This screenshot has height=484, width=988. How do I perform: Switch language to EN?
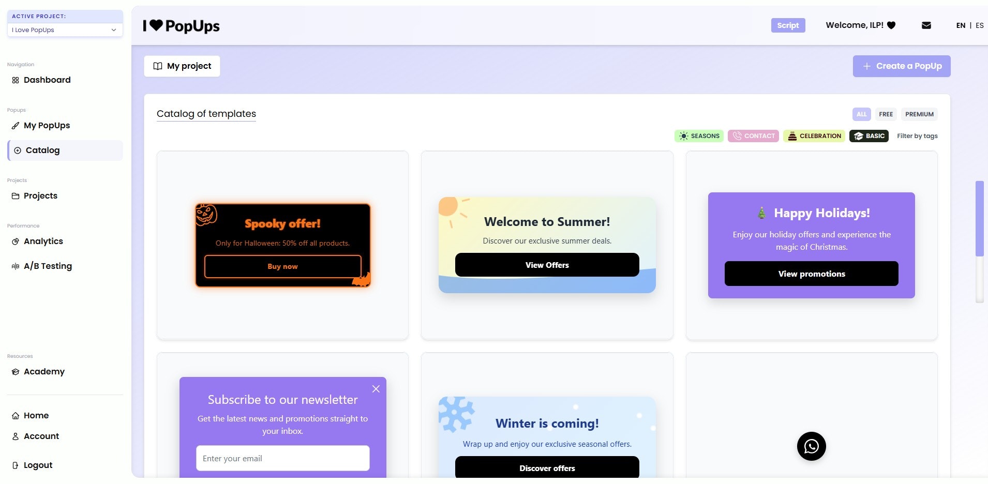pyautogui.click(x=961, y=25)
